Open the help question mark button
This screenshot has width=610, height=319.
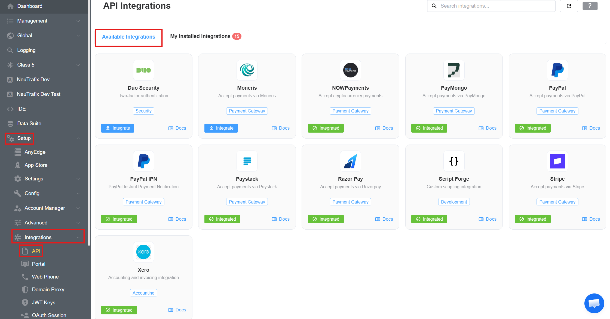tap(590, 6)
